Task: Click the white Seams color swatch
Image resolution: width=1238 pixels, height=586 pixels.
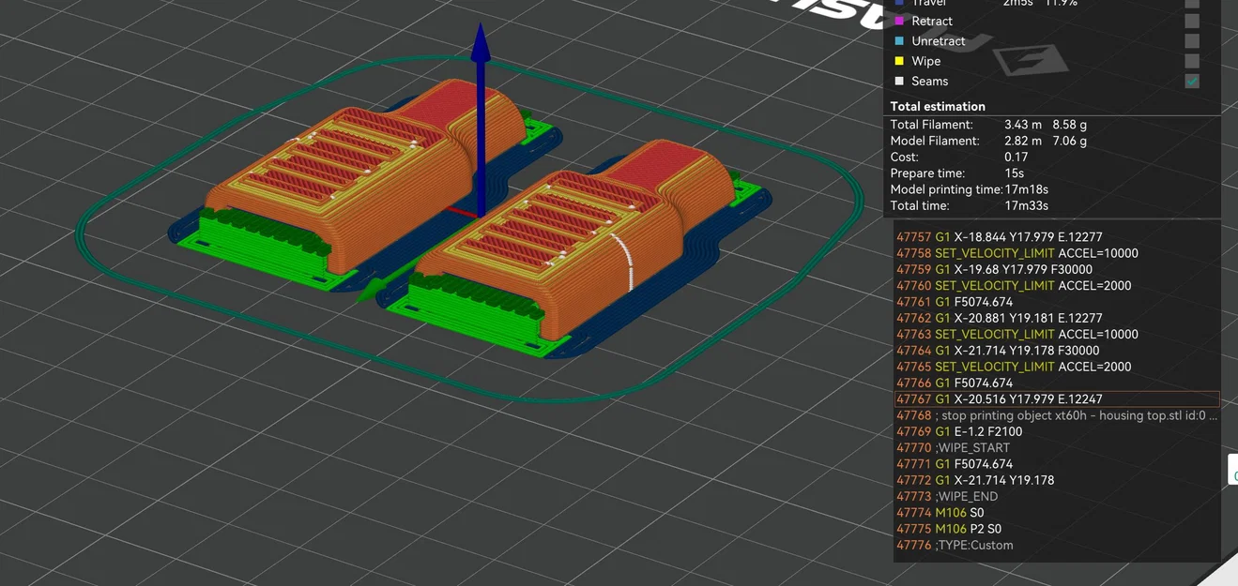Action: pyautogui.click(x=899, y=82)
